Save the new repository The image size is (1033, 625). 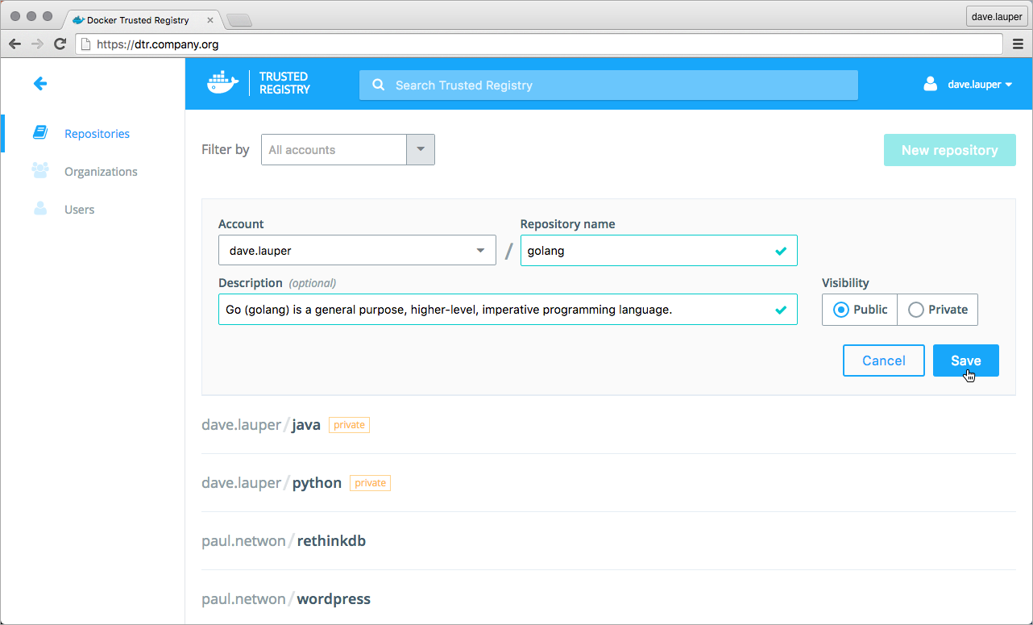[965, 360]
